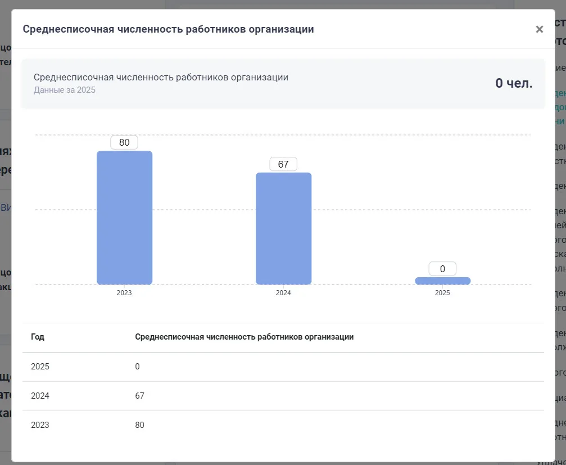This screenshot has width=566, height=465.
Task: Click the Данные за 2025 subtitle
Action: point(65,90)
